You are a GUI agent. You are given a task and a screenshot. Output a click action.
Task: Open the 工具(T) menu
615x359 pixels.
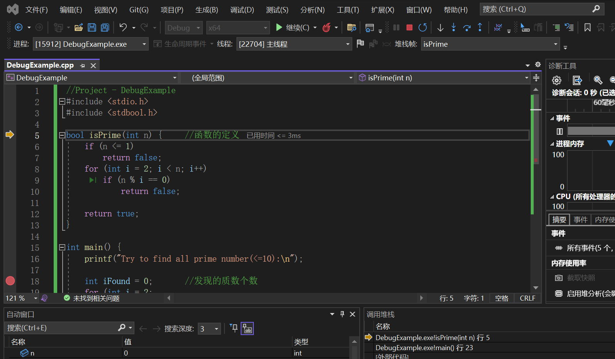pos(348,10)
